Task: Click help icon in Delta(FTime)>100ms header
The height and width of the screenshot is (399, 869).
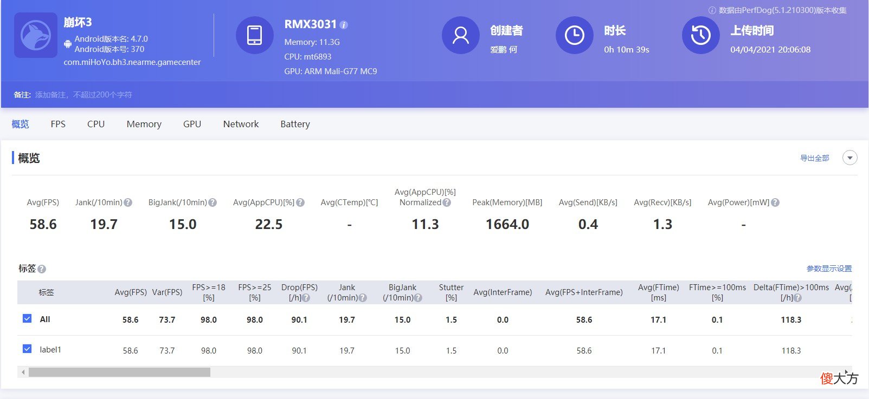Action: [797, 298]
